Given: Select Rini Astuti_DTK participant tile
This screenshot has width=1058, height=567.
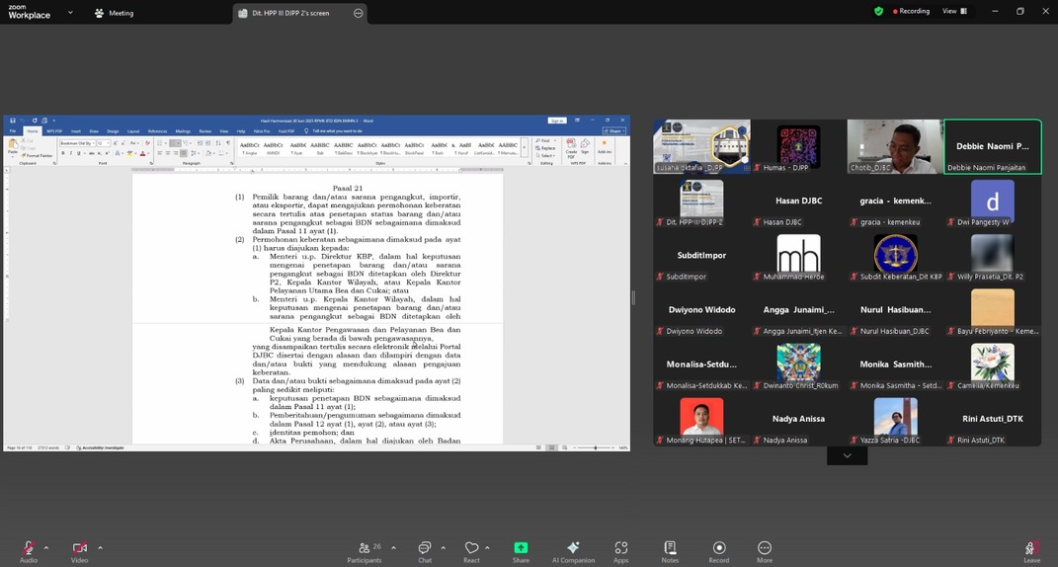Looking at the screenshot, I should (x=993, y=419).
